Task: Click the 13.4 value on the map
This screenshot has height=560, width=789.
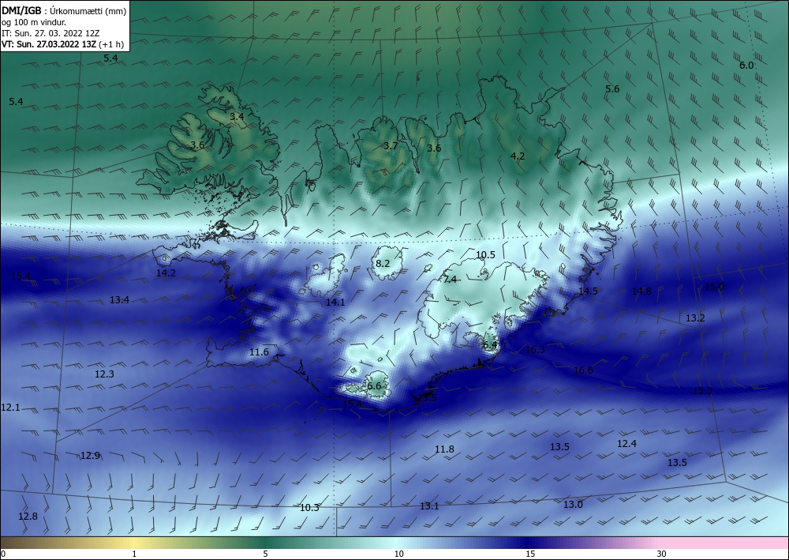Action: point(119,300)
